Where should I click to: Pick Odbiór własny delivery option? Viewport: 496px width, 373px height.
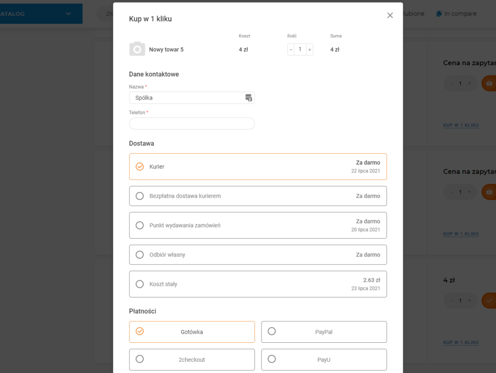(x=258, y=254)
